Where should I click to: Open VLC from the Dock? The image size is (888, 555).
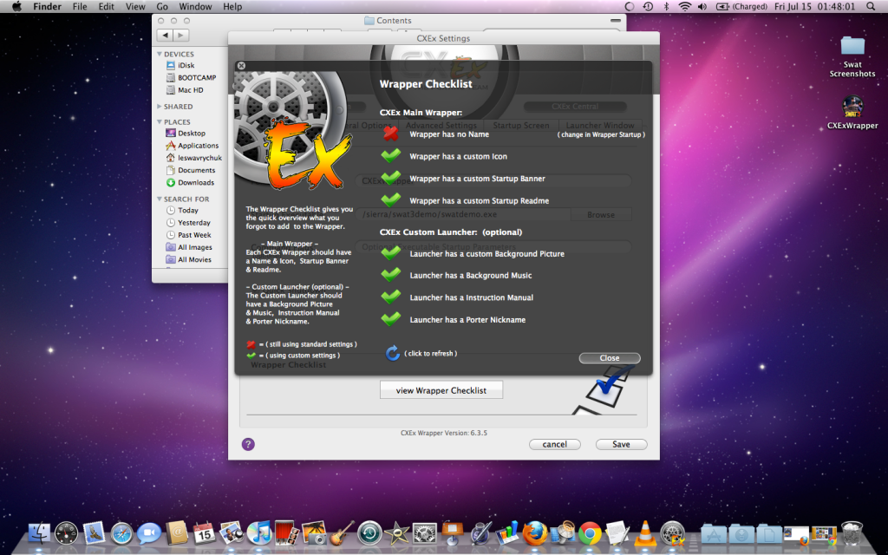644,533
